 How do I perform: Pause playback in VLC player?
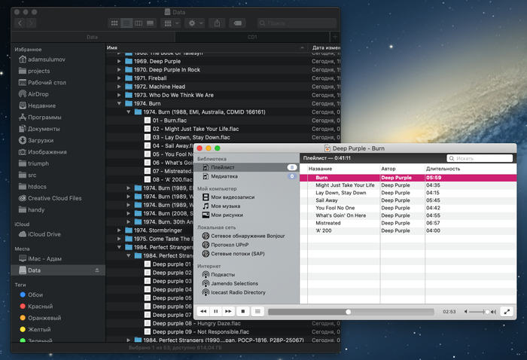[216, 311]
